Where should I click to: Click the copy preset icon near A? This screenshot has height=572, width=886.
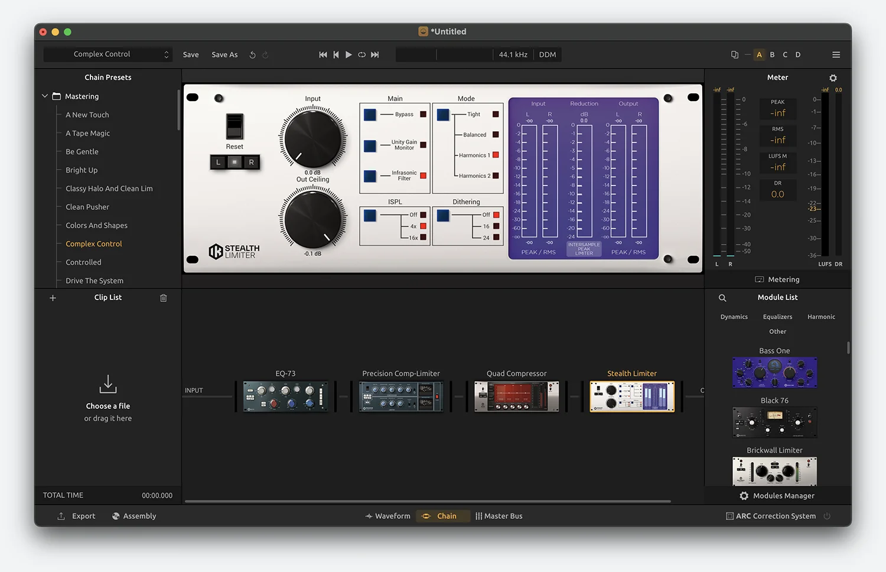point(734,55)
